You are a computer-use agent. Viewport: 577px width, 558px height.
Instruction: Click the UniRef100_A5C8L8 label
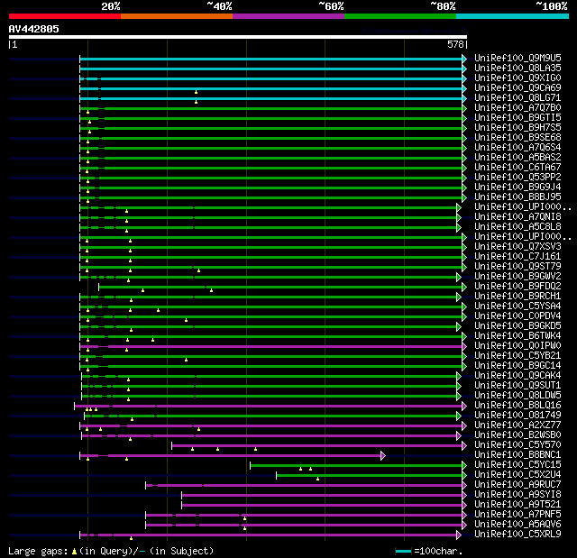click(517, 227)
